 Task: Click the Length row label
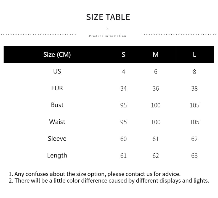[x=57, y=155]
